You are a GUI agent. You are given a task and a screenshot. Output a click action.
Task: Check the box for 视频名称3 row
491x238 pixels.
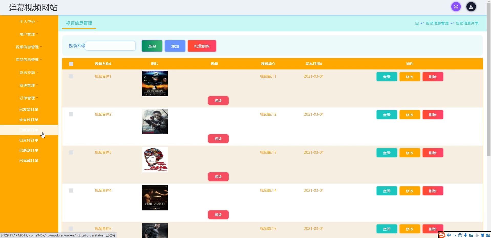pos(71,152)
